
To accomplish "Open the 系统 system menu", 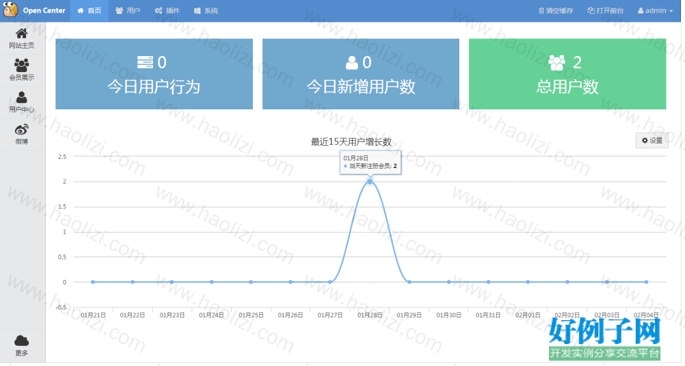I will [206, 11].
